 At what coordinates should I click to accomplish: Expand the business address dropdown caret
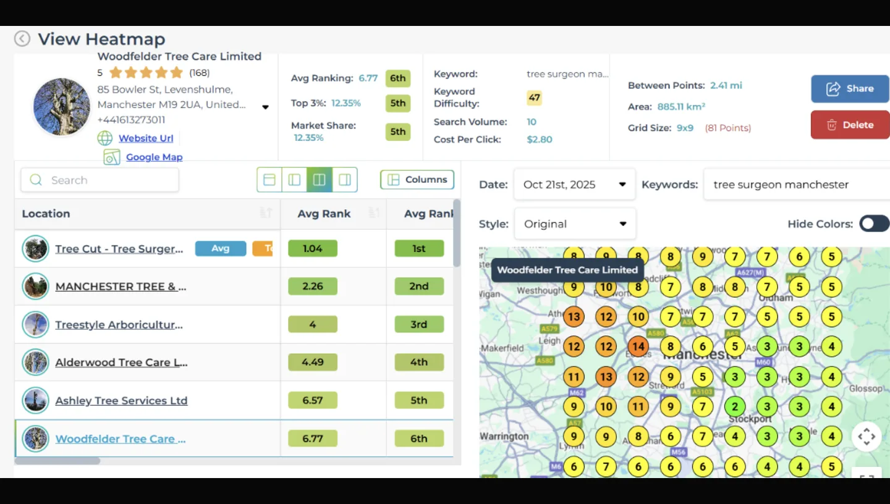tap(265, 107)
